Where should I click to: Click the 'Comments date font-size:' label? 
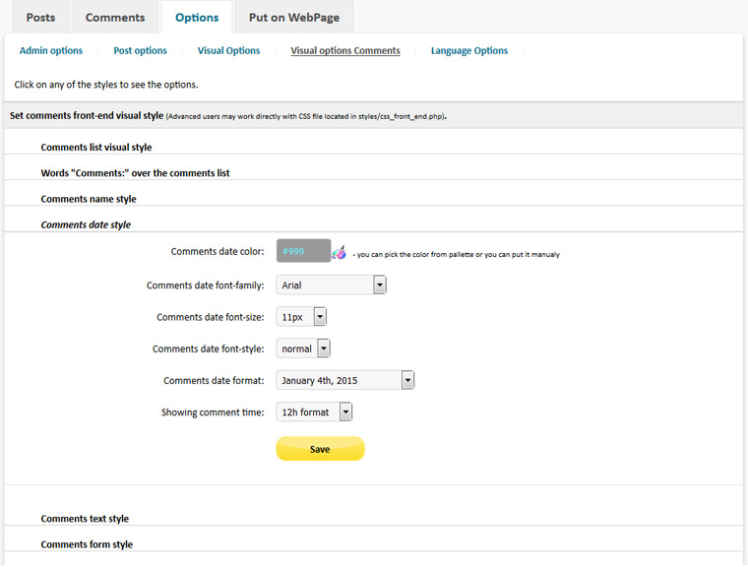coord(211,317)
